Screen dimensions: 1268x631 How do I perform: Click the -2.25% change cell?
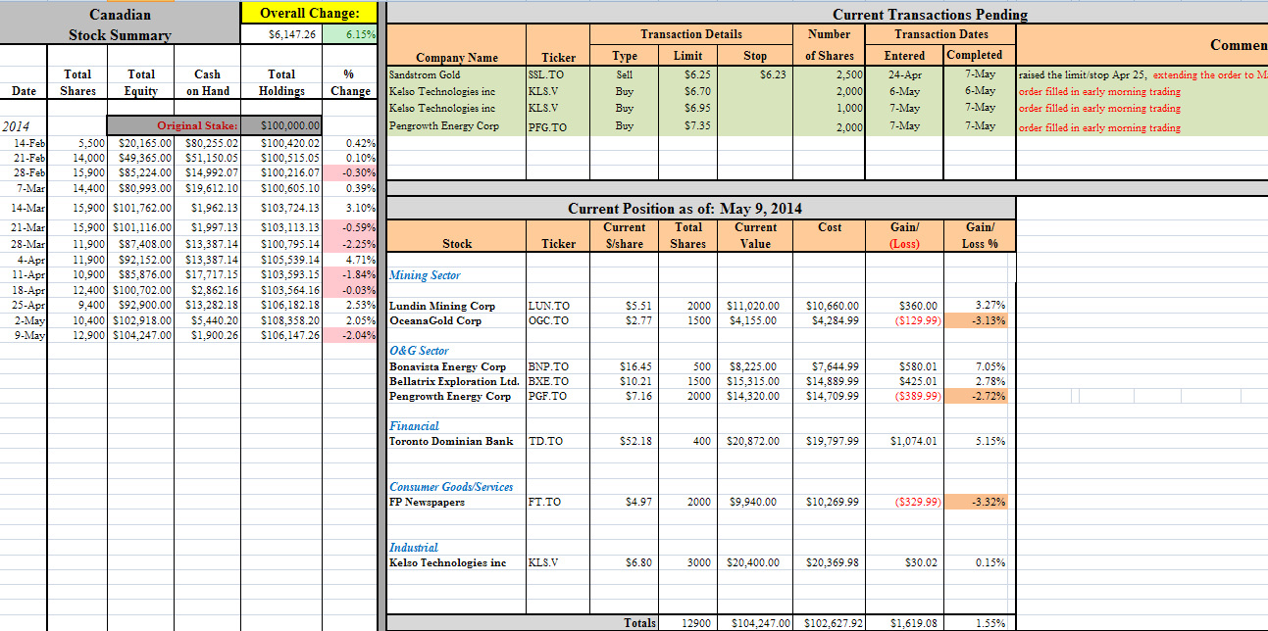pos(350,245)
